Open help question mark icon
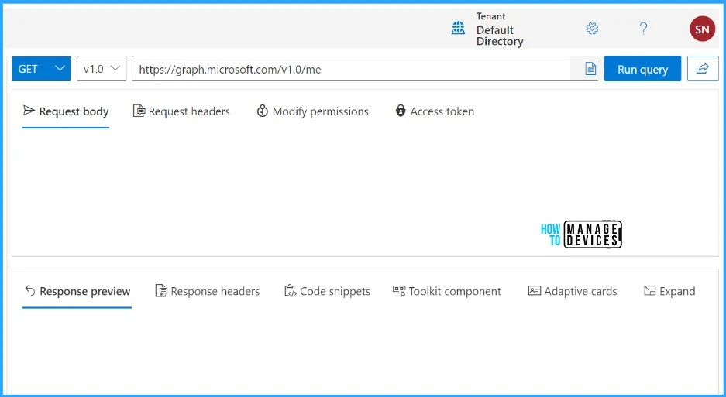The width and height of the screenshot is (726, 397). click(643, 29)
